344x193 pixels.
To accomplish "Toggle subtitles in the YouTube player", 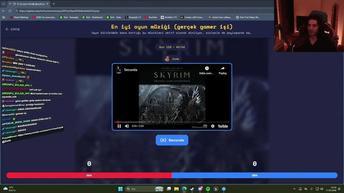I will (x=205, y=126).
